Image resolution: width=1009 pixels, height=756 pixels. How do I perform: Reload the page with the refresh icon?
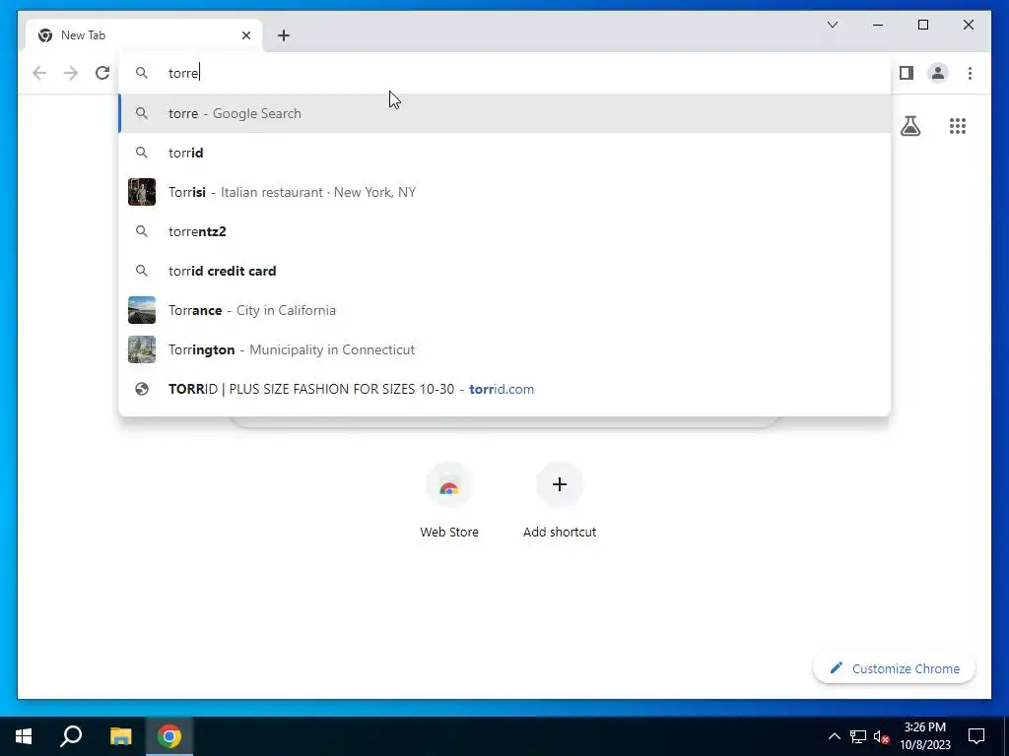102,73
